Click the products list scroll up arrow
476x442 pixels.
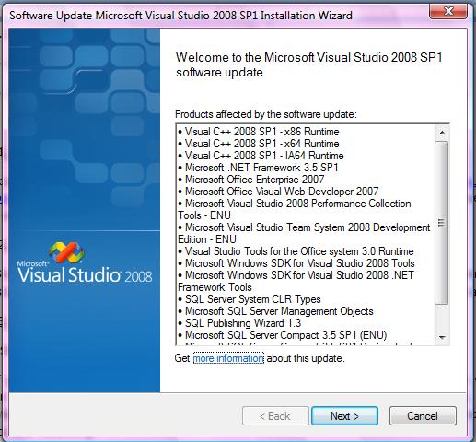(442, 133)
